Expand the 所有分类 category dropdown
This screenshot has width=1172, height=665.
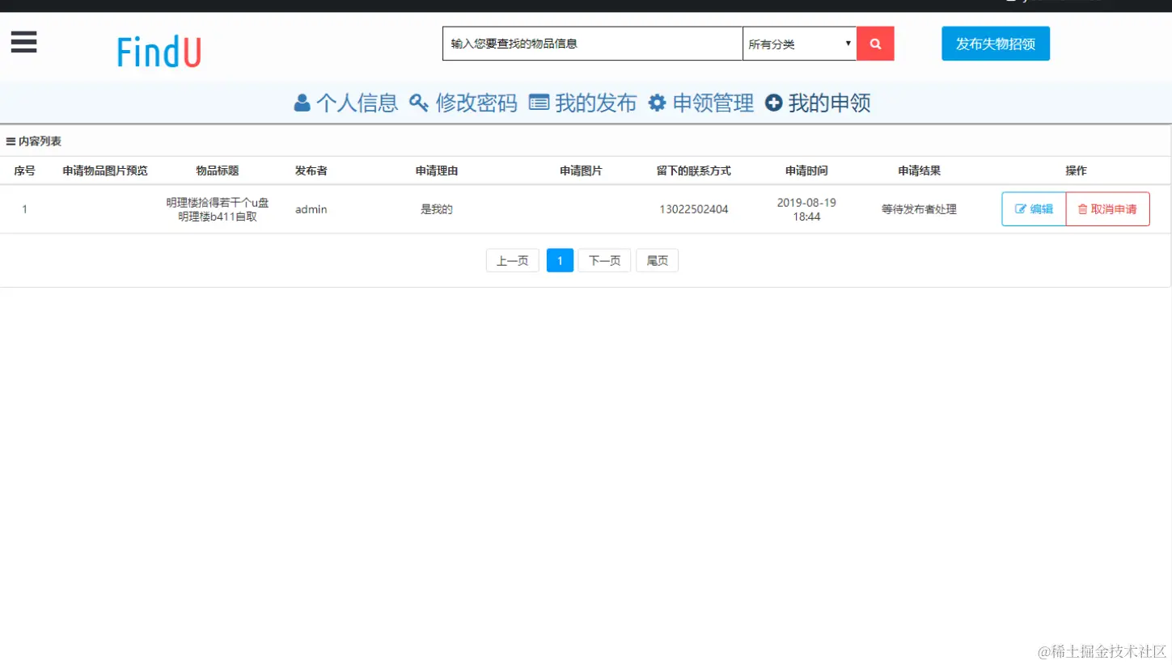799,44
